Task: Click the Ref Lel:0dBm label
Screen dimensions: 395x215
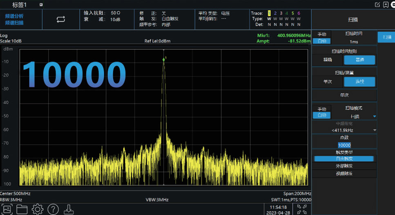Action: coord(157,41)
